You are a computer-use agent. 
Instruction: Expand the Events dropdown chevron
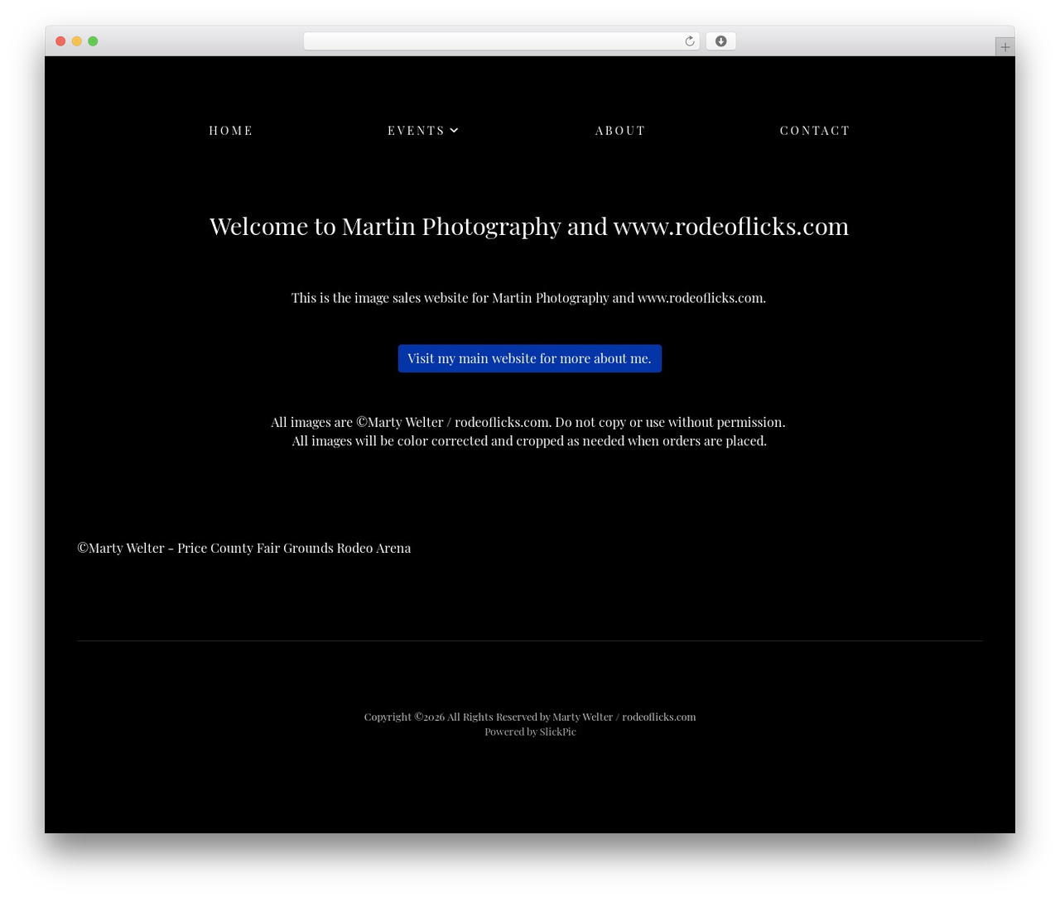[455, 130]
